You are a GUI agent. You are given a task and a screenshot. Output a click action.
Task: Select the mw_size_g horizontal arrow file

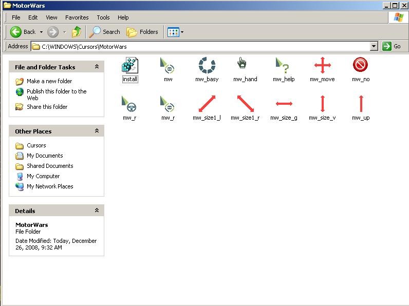[284, 104]
